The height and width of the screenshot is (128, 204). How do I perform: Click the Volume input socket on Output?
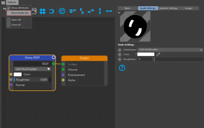pyautogui.click(x=63, y=70)
